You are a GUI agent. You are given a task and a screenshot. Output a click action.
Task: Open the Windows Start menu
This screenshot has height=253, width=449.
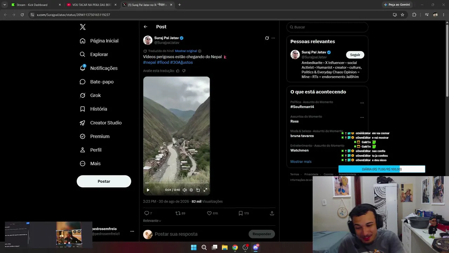click(x=194, y=247)
